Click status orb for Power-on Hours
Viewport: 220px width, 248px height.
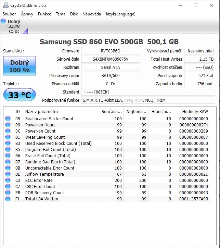[x=8, y=125]
